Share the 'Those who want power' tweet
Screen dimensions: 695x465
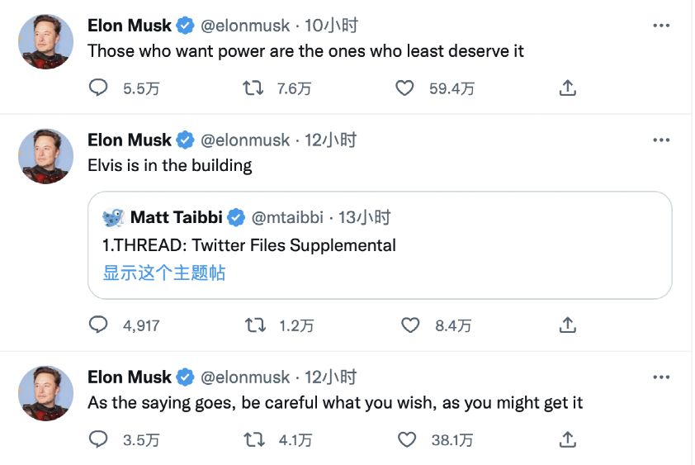click(567, 88)
